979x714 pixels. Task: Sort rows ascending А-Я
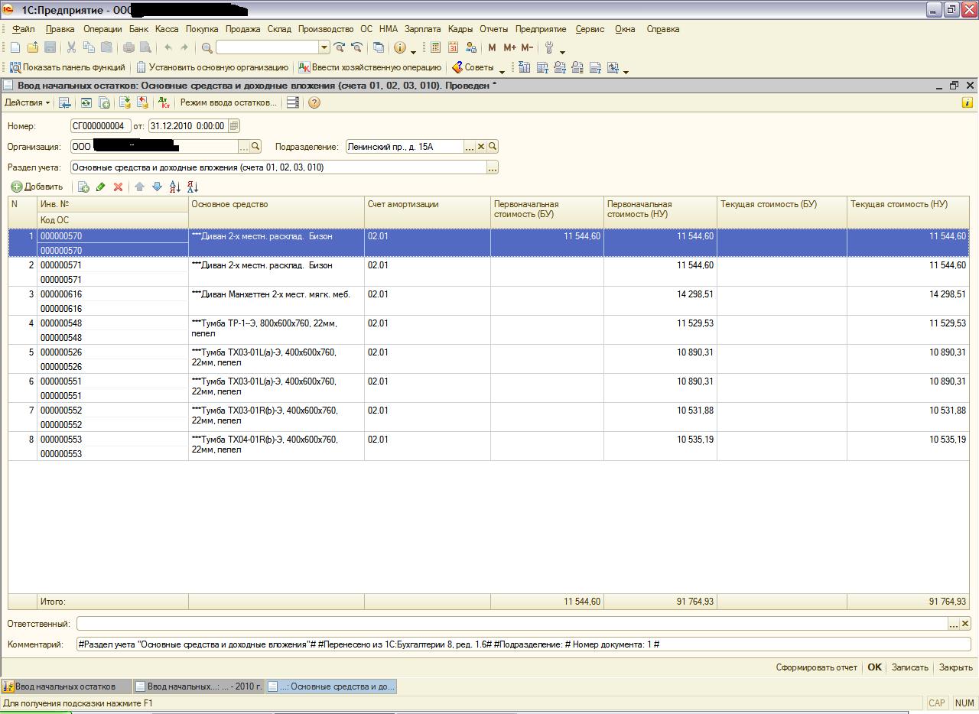pyautogui.click(x=174, y=187)
